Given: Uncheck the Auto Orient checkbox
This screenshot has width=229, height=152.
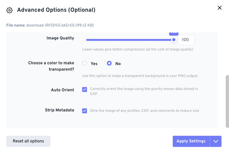Looking at the screenshot, I should pyautogui.click(x=85, y=90).
